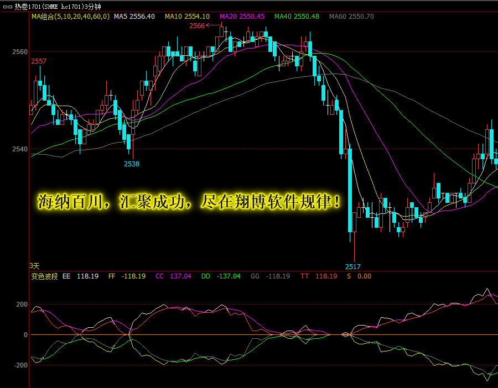The height and width of the screenshot is (388, 498).
Task: Select the MA5 2556.40 value
Action: pos(134,17)
